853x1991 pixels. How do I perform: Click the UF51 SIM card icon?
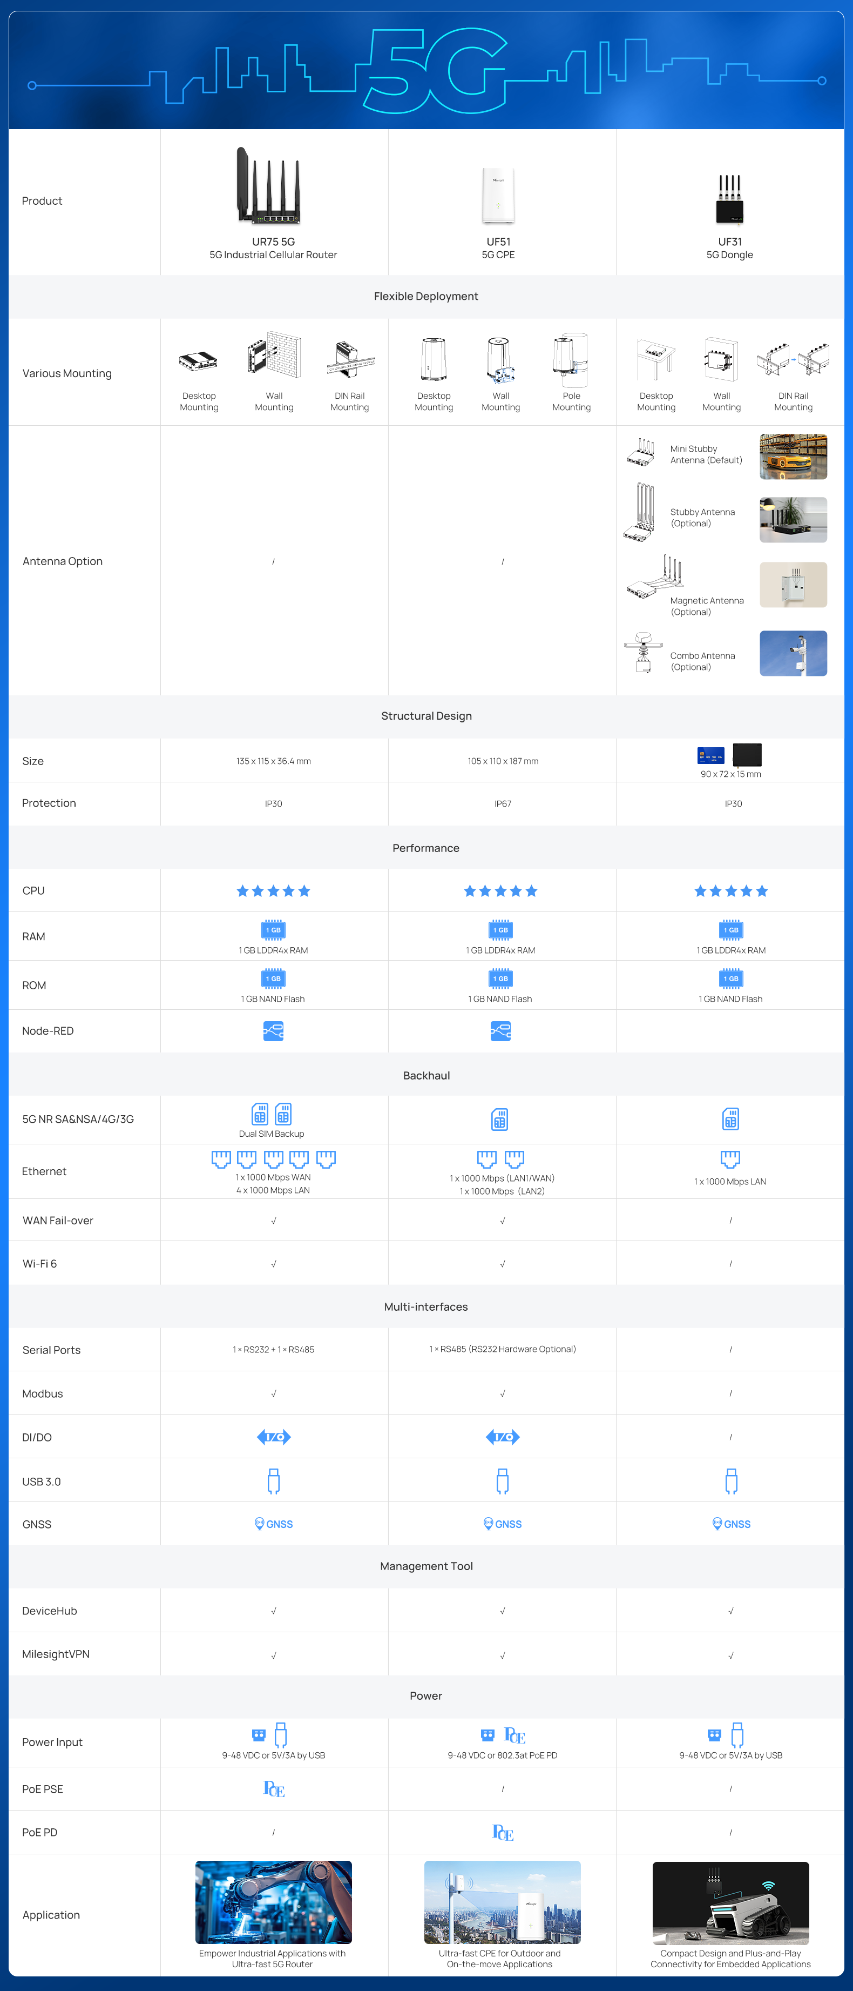(500, 1119)
